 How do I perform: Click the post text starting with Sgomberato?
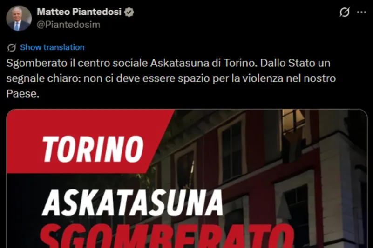click(x=171, y=78)
